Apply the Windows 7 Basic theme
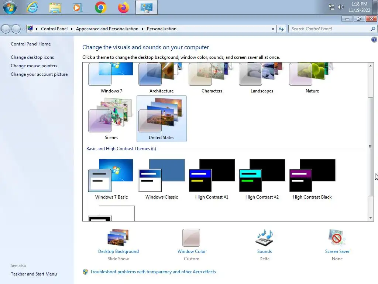The height and width of the screenshot is (284, 378). [x=111, y=179]
